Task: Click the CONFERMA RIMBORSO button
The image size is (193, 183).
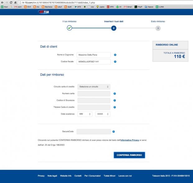Action: (x=129, y=155)
